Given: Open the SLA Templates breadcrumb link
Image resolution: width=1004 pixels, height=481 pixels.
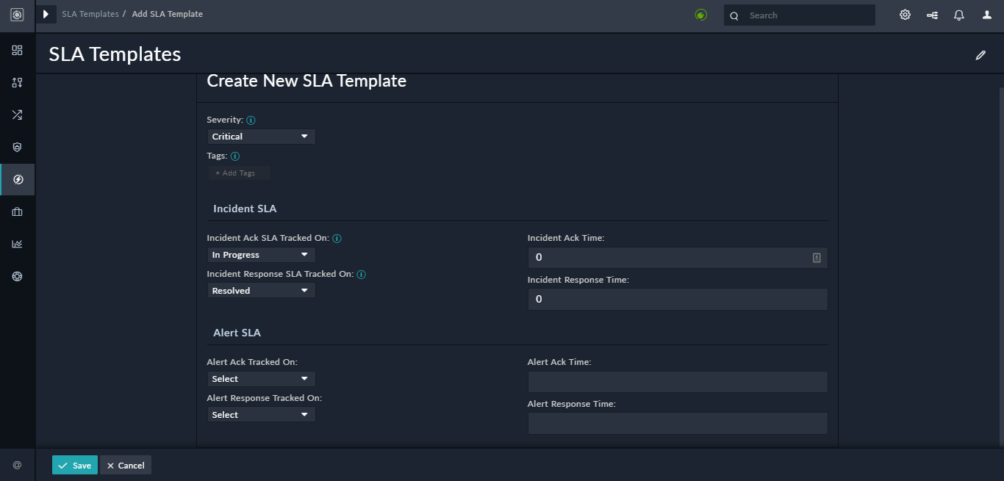Looking at the screenshot, I should [89, 13].
